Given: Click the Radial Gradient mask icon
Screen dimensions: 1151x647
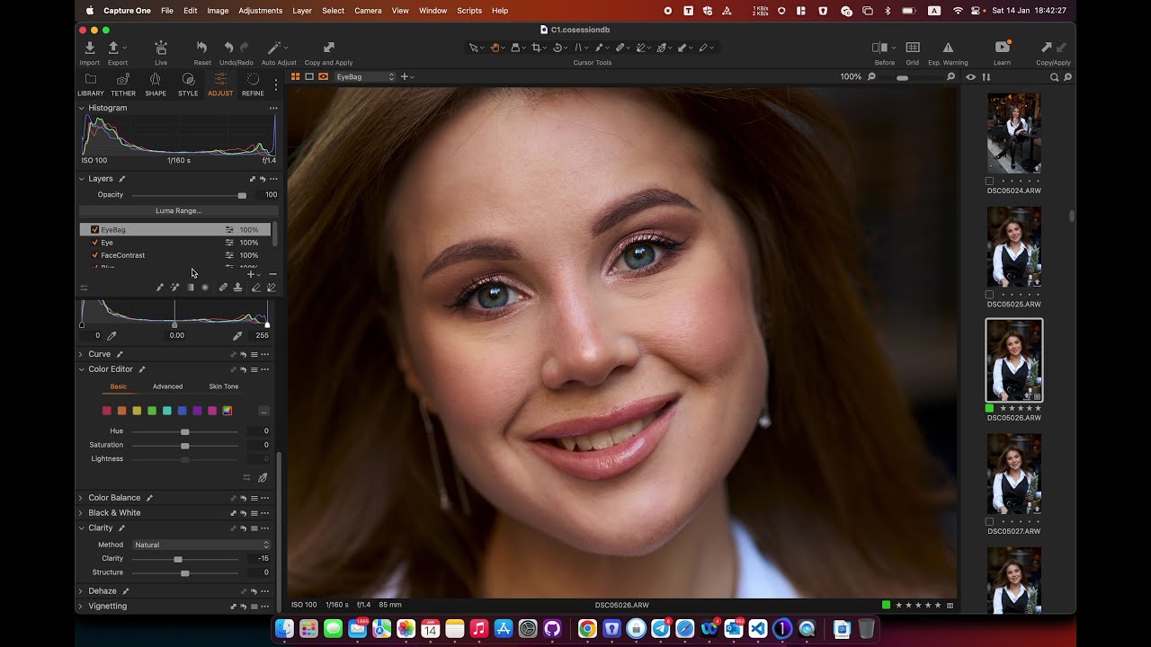Looking at the screenshot, I should (x=205, y=288).
